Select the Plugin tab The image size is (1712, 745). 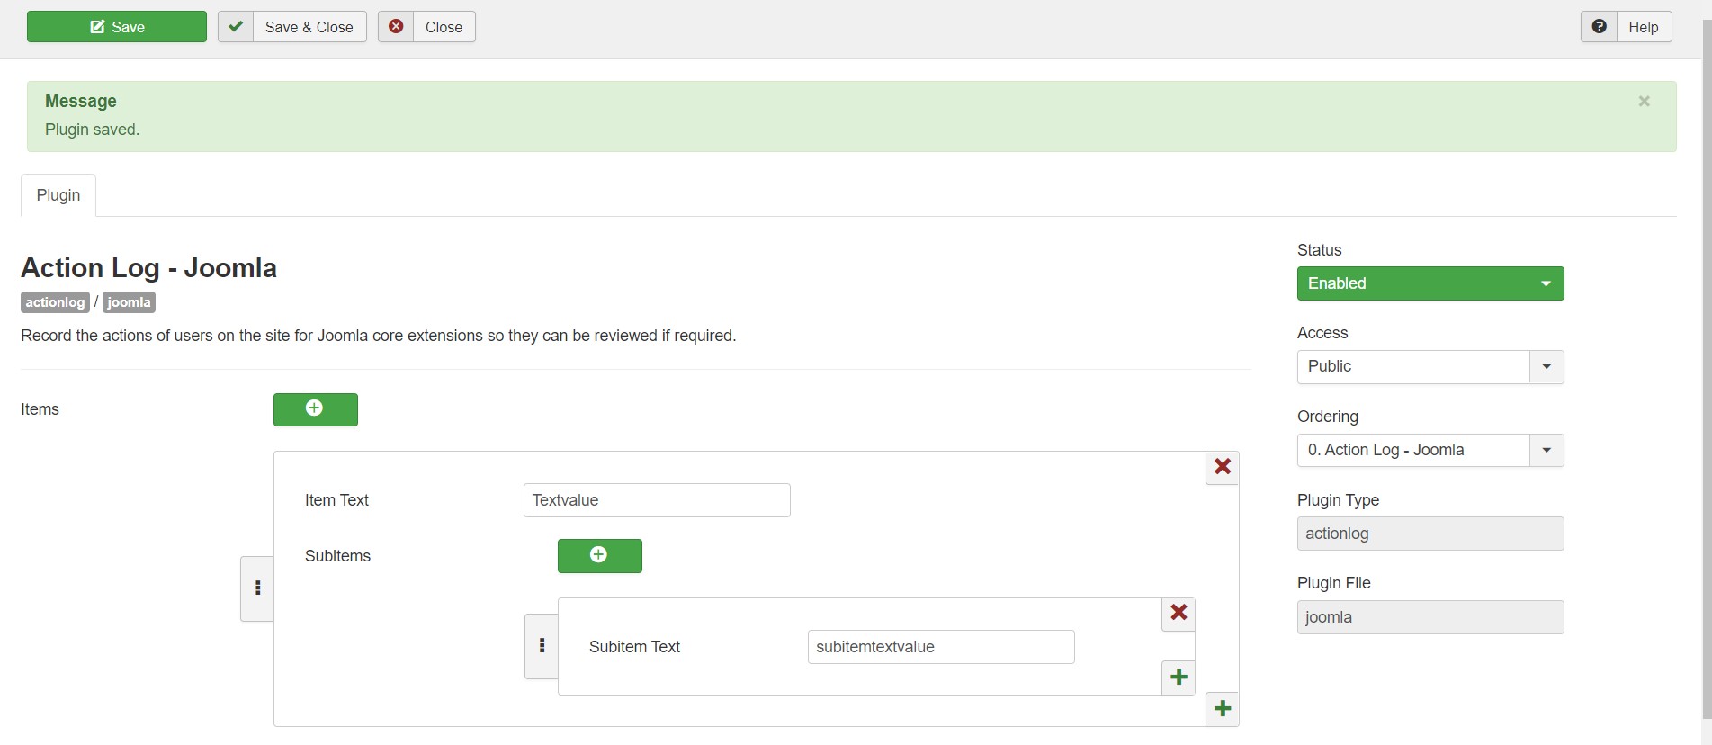pos(58,195)
